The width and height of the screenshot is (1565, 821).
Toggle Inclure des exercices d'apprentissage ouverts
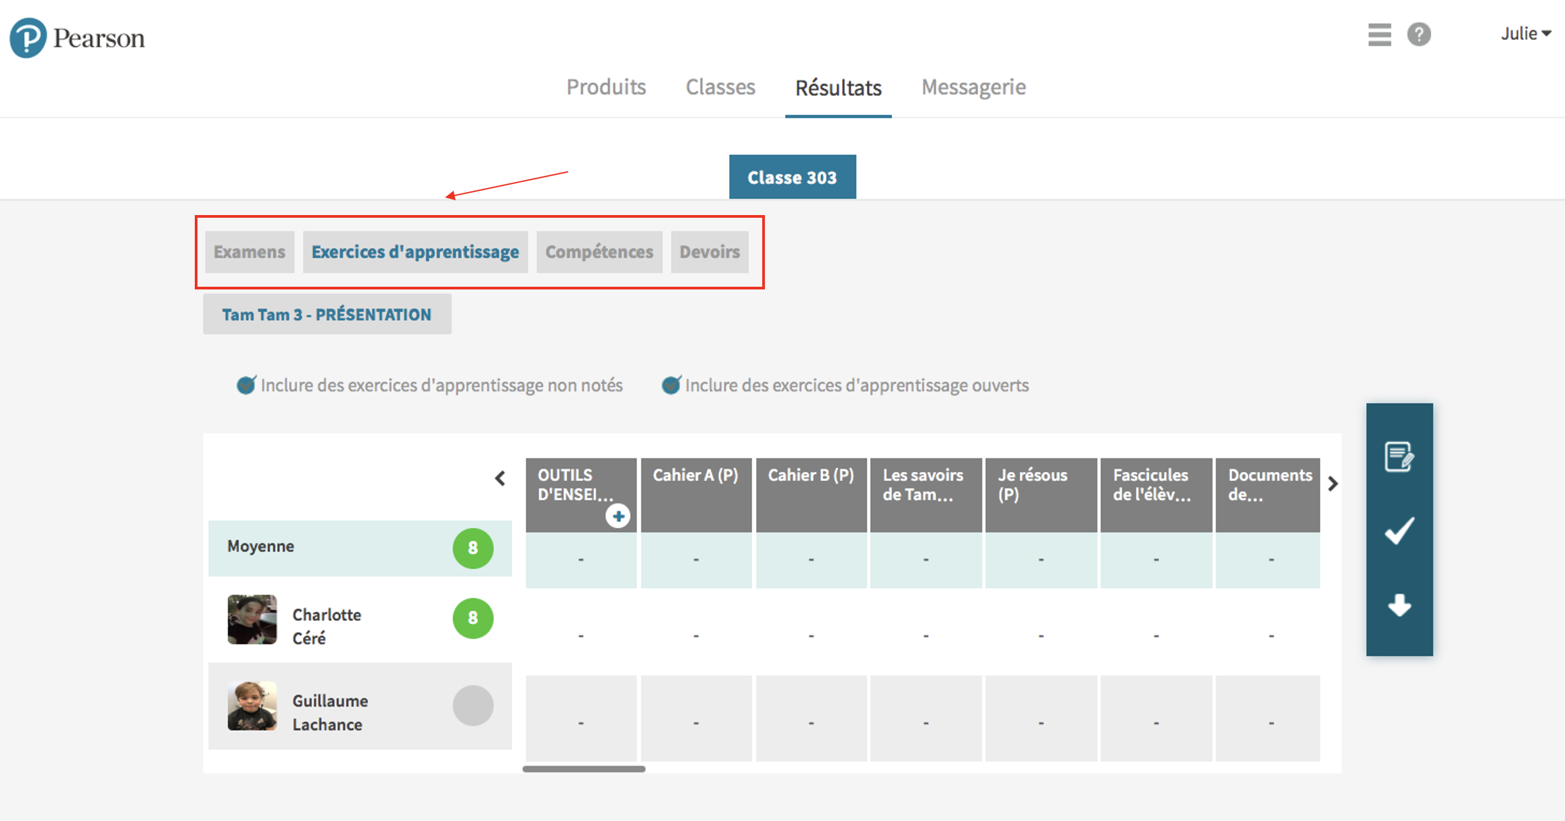click(x=671, y=385)
